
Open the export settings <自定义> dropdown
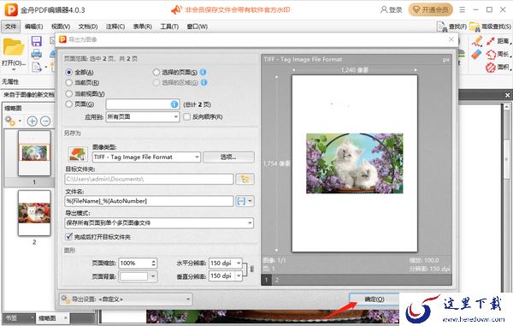click(x=126, y=299)
